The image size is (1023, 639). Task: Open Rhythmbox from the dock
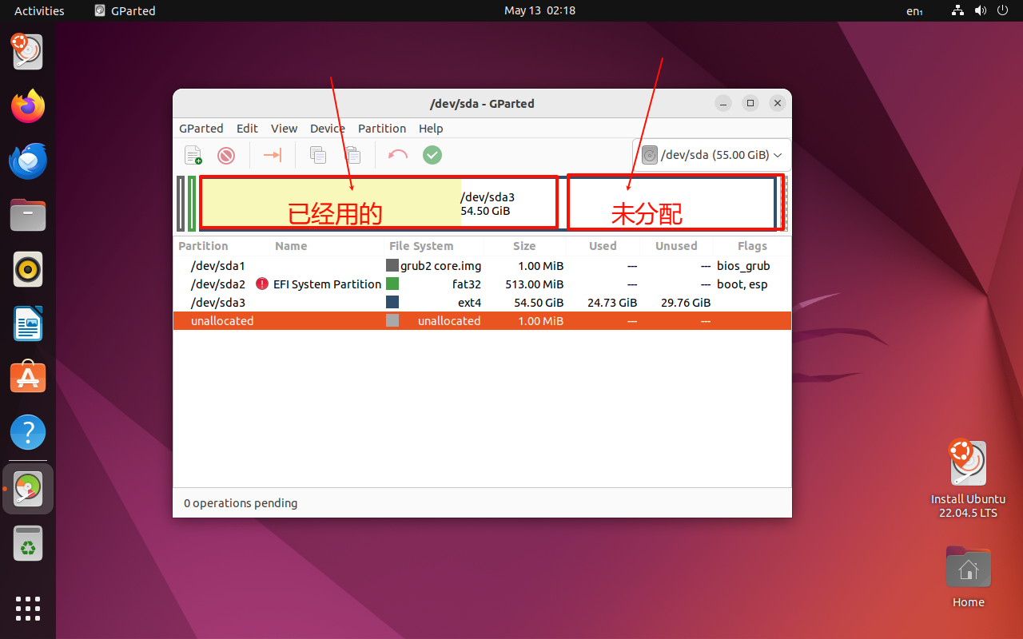pos(28,269)
